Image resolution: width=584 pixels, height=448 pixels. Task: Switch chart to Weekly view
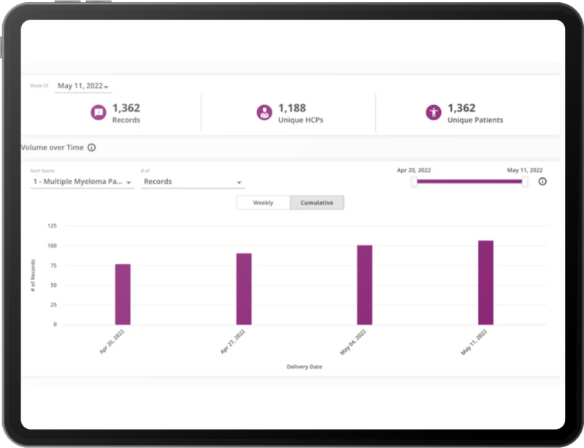tap(263, 203)
